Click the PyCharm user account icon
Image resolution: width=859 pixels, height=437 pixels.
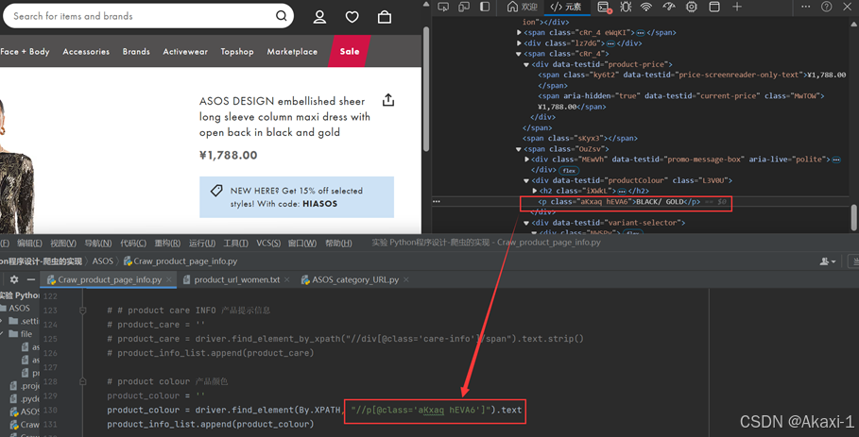(x=827, y=261)
